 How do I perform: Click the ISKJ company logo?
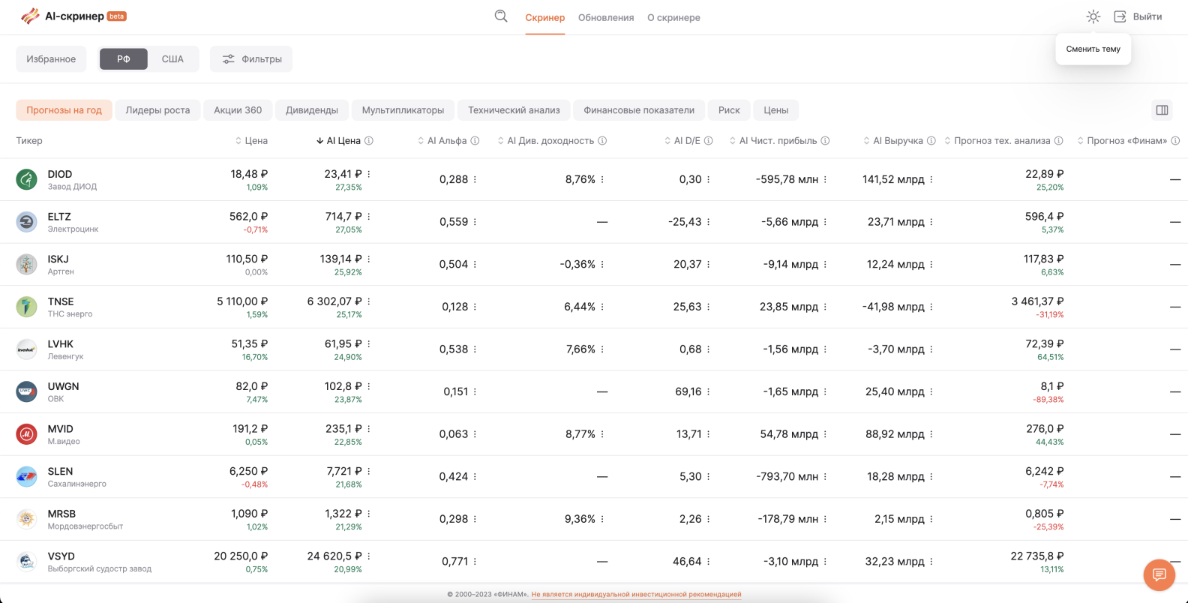point(26,264)
